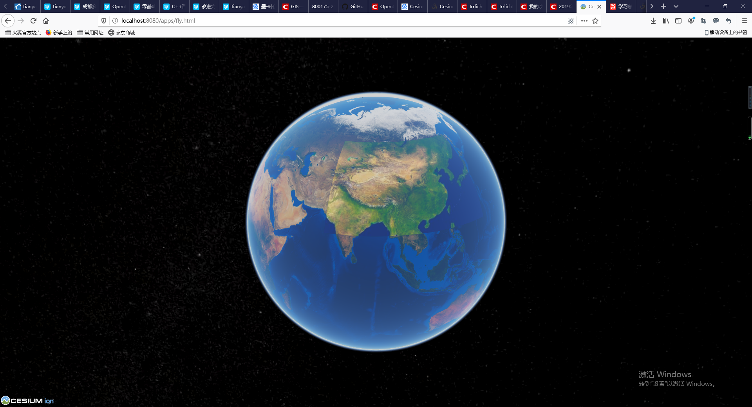The image size is (752, 407).
Task: Open 移动设备上的书签 mobile bookmarks
Action: click(726, 32)
